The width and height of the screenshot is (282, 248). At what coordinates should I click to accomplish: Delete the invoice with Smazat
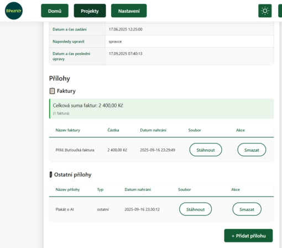[x=252, y=150]
